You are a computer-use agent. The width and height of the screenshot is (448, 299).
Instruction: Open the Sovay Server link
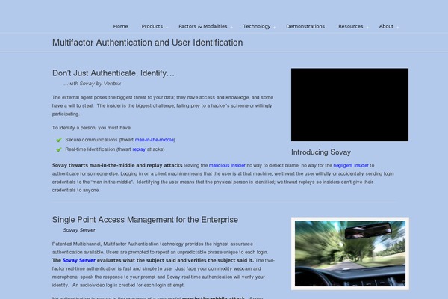[79, 260]
